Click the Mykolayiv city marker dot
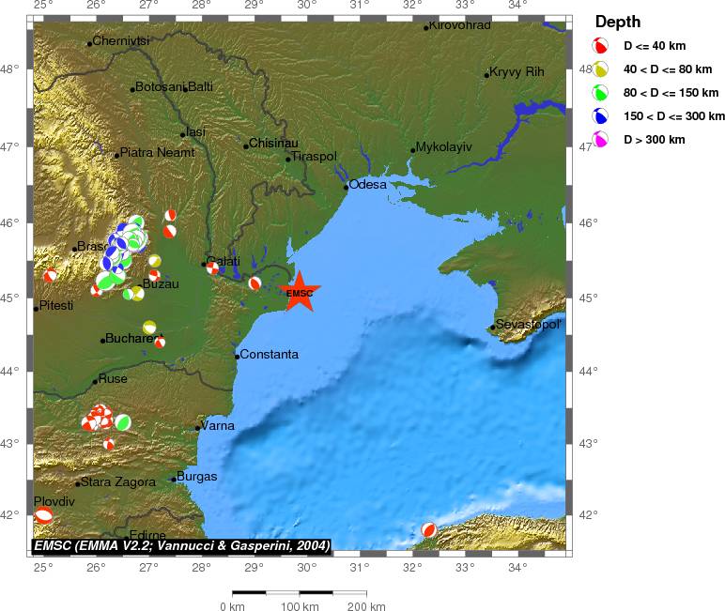The width and height of the screenshot is (725, 611). point(413,151)
